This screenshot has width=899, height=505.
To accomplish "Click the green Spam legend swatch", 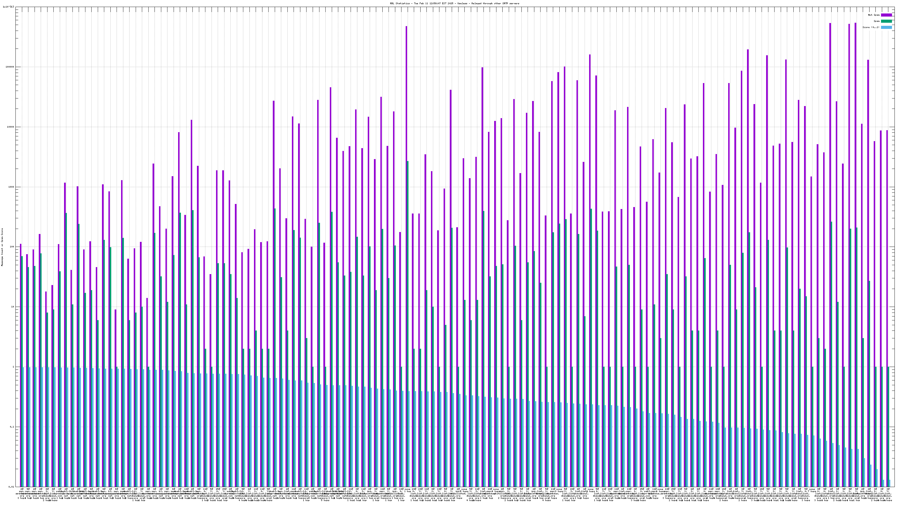I will 886,21.
